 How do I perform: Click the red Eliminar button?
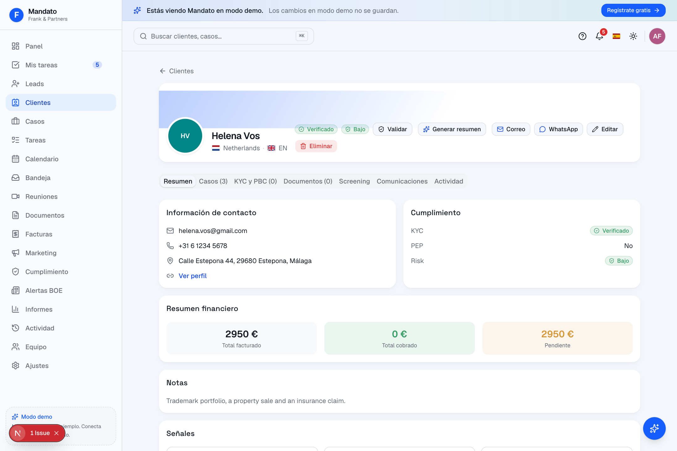coord(316,146)
